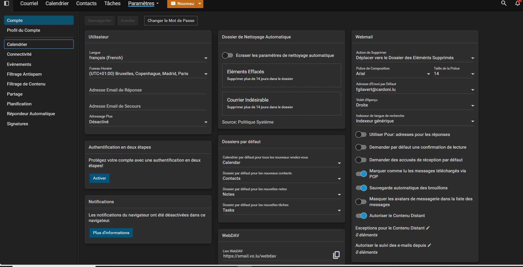
Task: Turn off Autoriser le Contenu Distant
Action: click(361, 216)
